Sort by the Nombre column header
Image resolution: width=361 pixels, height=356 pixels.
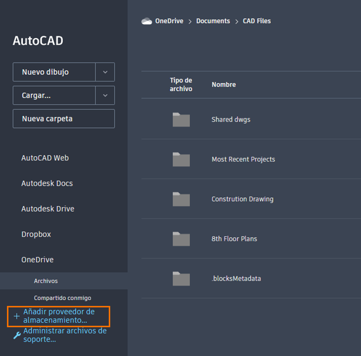click(223, 85)
